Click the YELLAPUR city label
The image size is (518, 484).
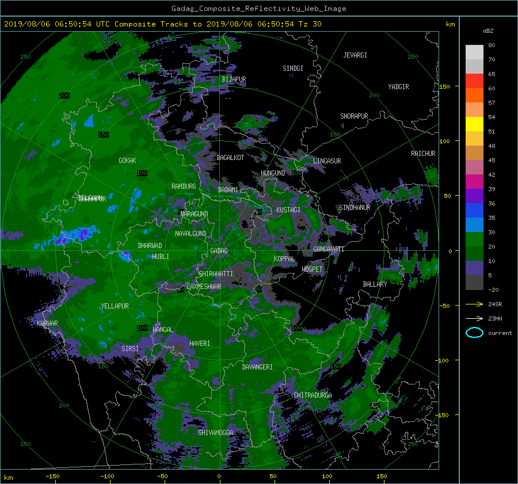[115, 306]
